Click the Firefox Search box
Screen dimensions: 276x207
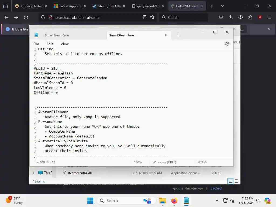click(184, 18)
